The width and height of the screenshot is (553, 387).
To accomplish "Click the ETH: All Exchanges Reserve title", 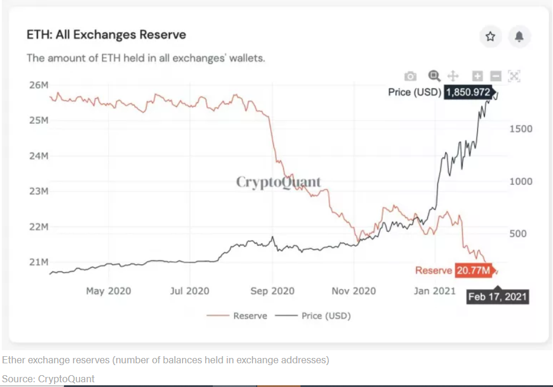I will tap(106, 34).
